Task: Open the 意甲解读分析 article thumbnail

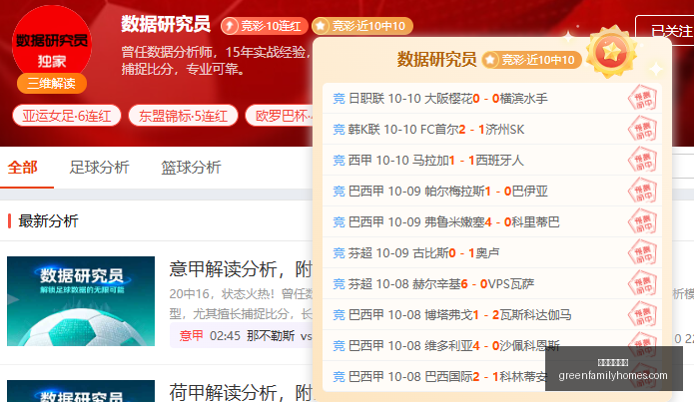Action: point(81,301)
